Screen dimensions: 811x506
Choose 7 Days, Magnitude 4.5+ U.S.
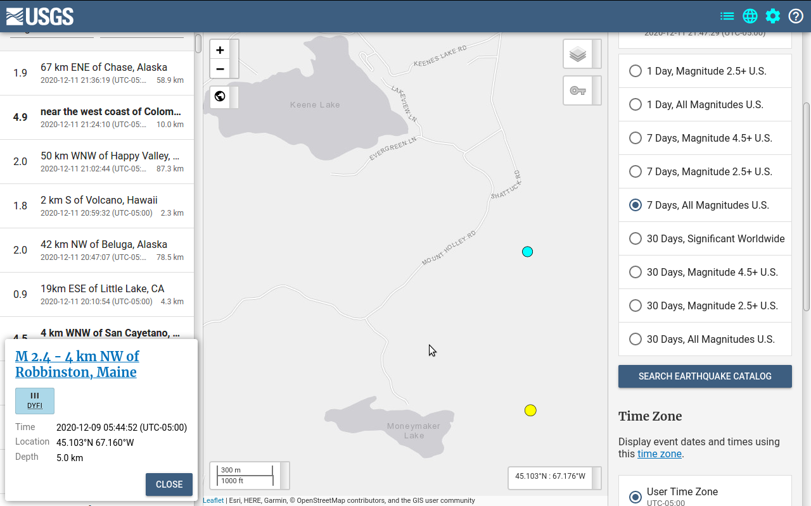pyautogui.click(x=635, y=138)
